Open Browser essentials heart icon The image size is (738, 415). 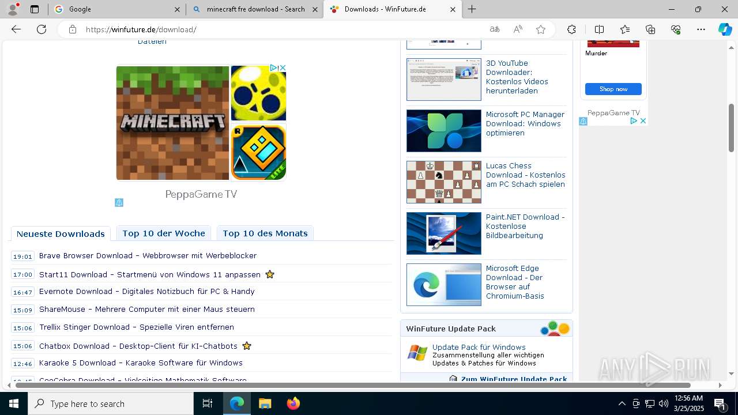(676, 29)
